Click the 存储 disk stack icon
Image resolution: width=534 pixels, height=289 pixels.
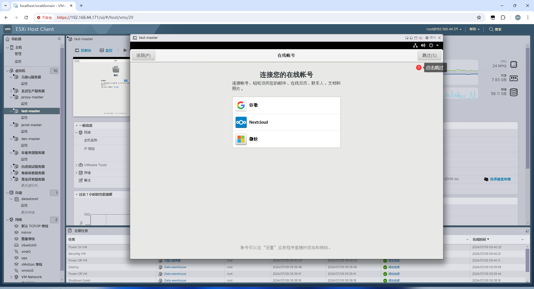[x=514, y=92]
